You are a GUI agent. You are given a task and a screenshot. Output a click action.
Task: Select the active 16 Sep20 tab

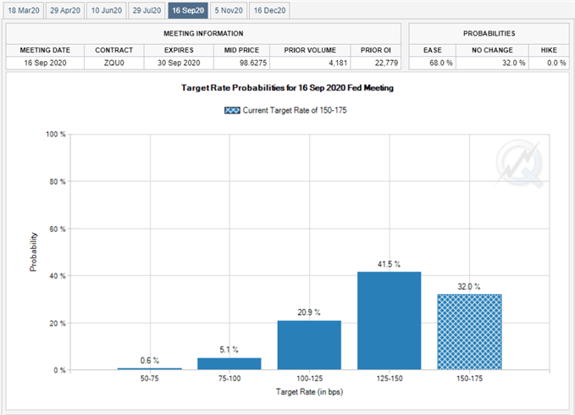tap(188, 11)
